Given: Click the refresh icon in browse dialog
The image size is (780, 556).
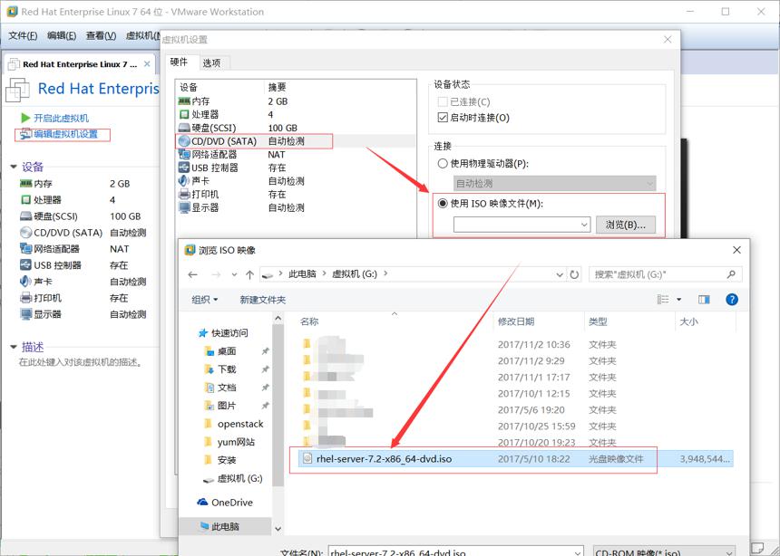Looking at the screenshot, I should pyautogui.click(x=574, y=274).
